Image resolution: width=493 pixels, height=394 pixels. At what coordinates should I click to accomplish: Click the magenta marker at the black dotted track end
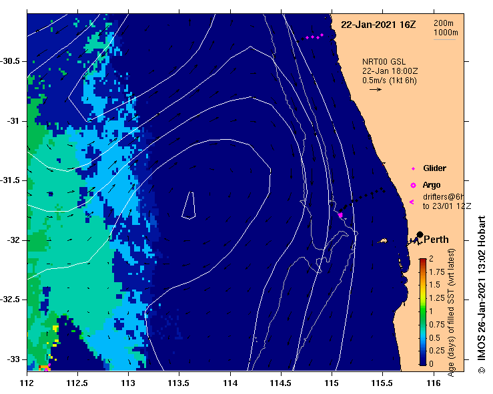point(340,215)
